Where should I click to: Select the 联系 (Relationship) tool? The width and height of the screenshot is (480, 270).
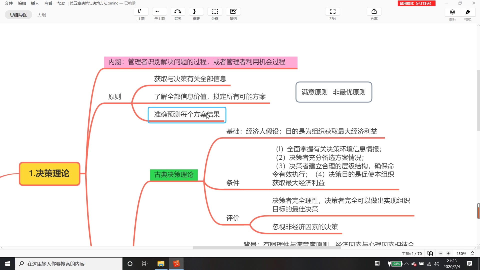178,11
